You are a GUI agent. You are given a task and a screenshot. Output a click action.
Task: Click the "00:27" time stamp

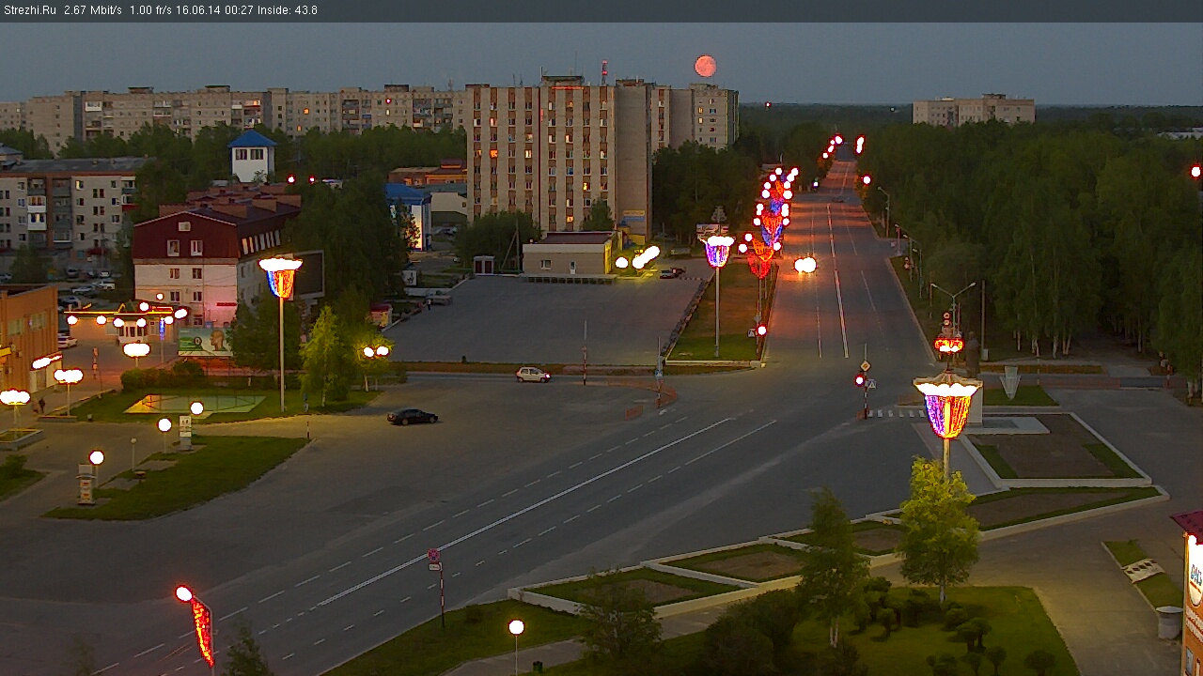coord(240,10)
